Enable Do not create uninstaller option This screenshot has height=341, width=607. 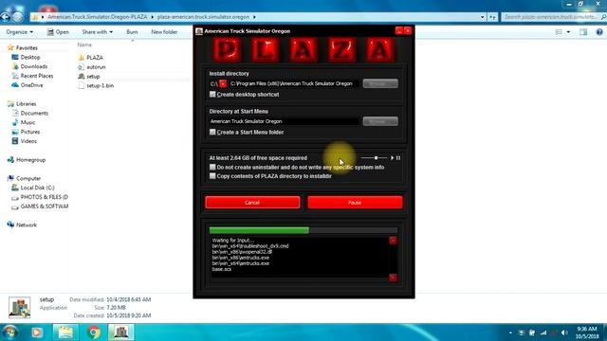(212, 168)
